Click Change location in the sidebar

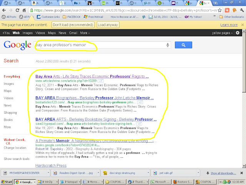click(15, 148)
